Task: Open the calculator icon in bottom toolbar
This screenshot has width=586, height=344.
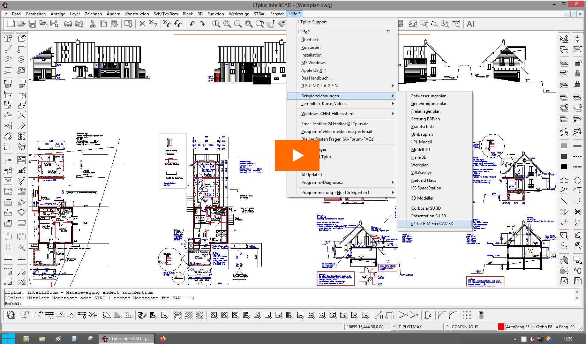Action: [481, 315]
